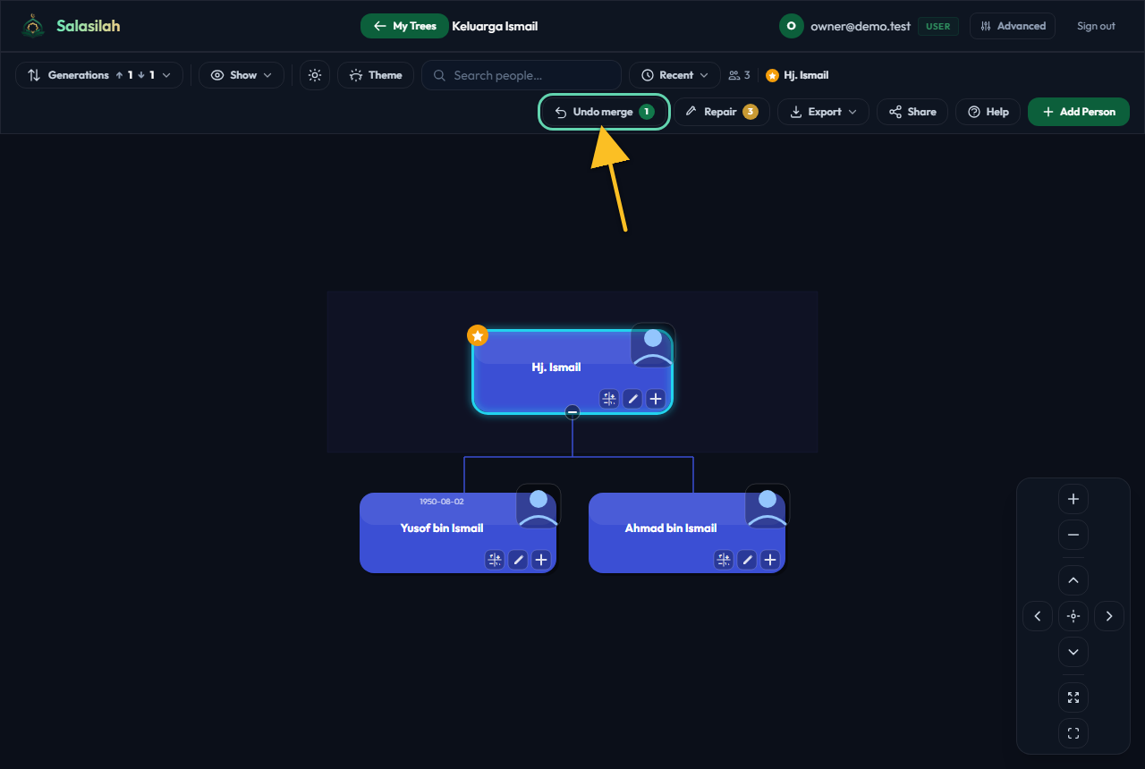Click the plus icon on Hj. Ismail card
The width and height of the screenshot is (1145, 769).
656,399
